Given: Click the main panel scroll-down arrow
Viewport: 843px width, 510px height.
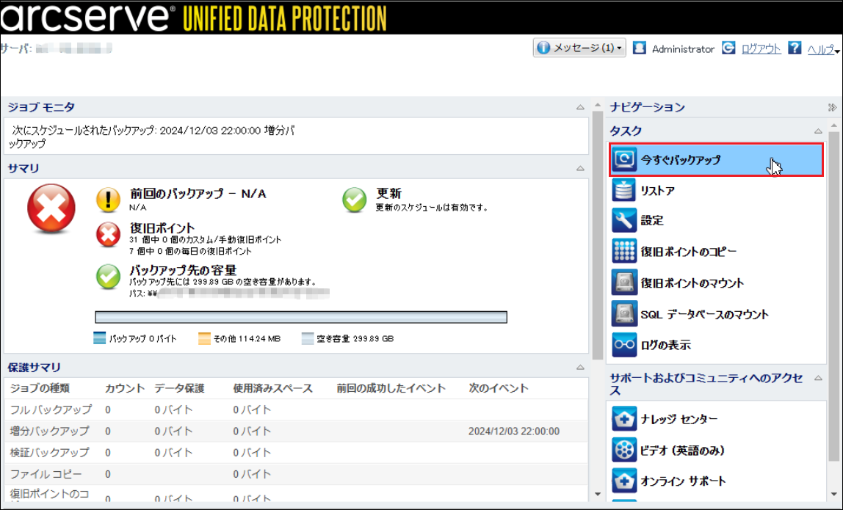Looking at the screenshot, I should (x=598, y=494).
